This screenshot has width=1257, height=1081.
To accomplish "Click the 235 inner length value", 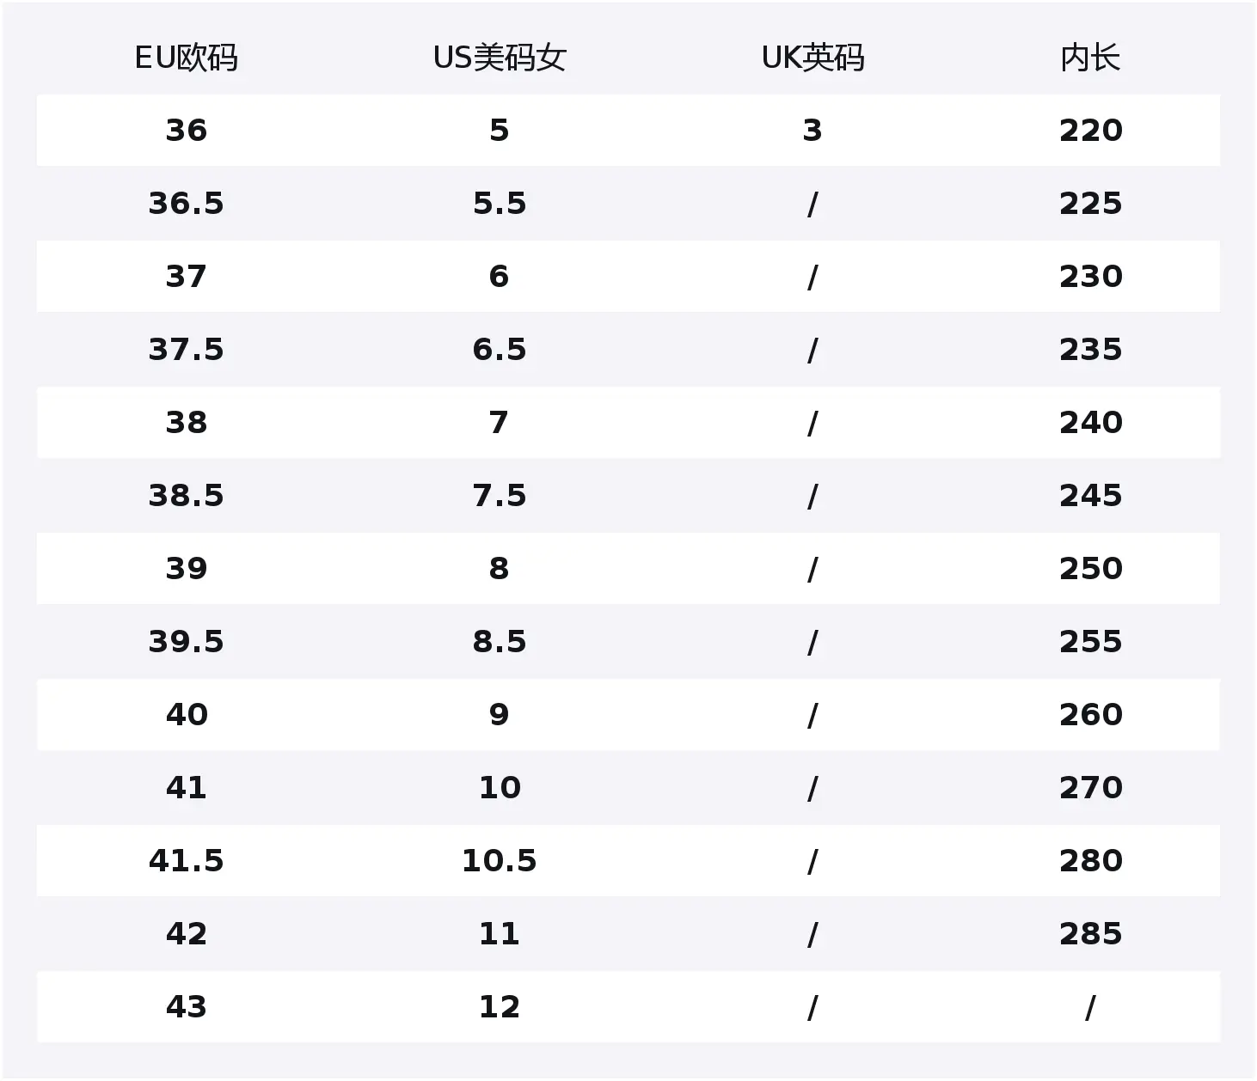I will click(1090, 350).
